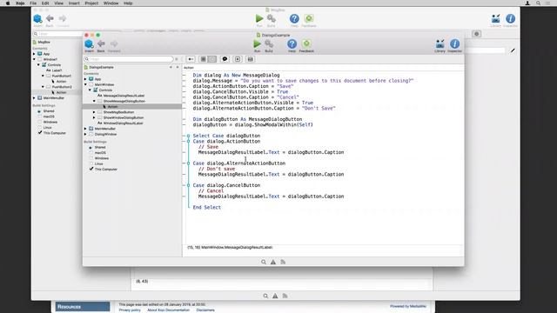The height and width of the screenshot is (313, 557).
Task: Toggle This Computer checkbox in MsgBox window
Action: [x=40, y=133]
